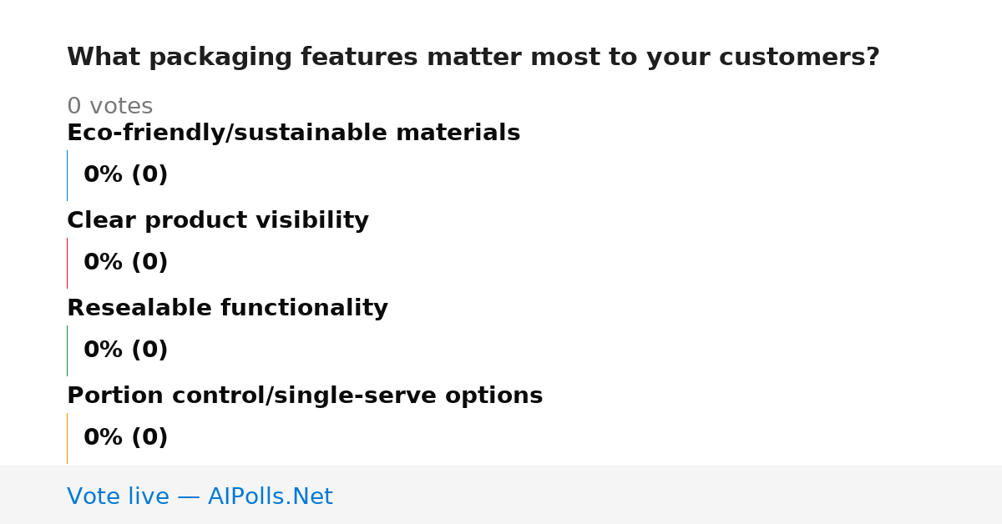Click the red bar under Clear product visibility
This screenshot has width=1002, height=524.
pos(67,263)
